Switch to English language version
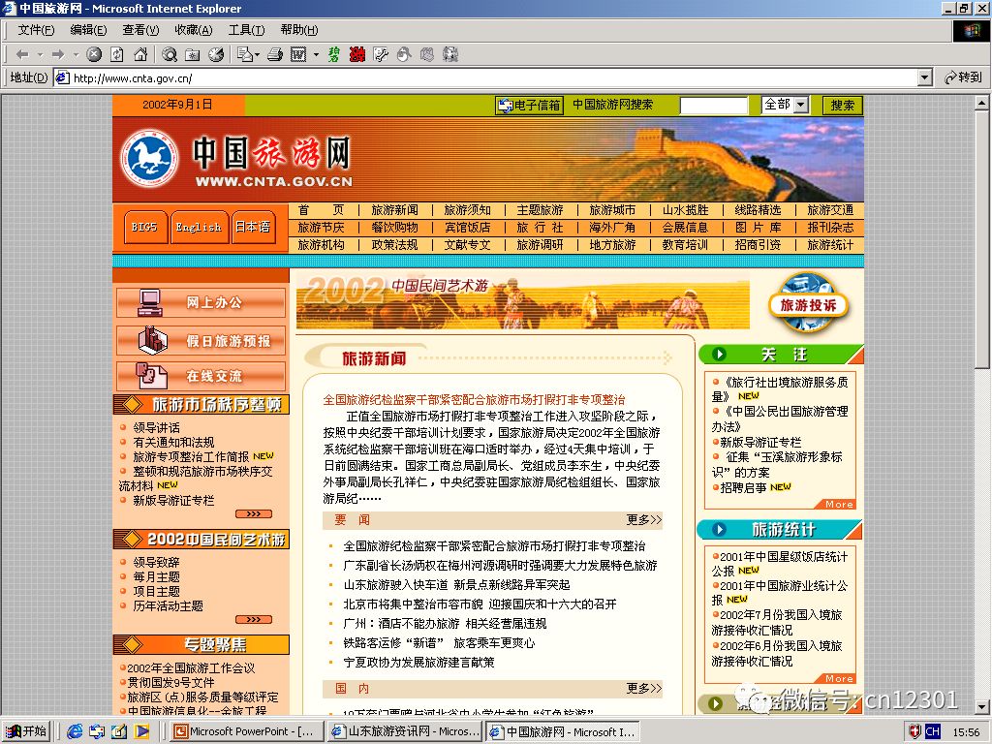This screenshot has height=744, width=992. pos(199,227)
